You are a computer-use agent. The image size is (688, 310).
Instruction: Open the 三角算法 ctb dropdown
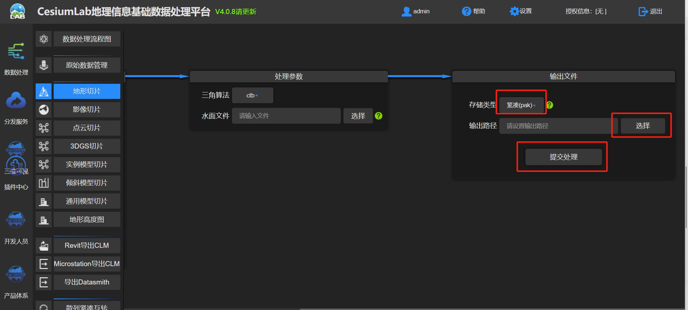(x=253, y=95)
